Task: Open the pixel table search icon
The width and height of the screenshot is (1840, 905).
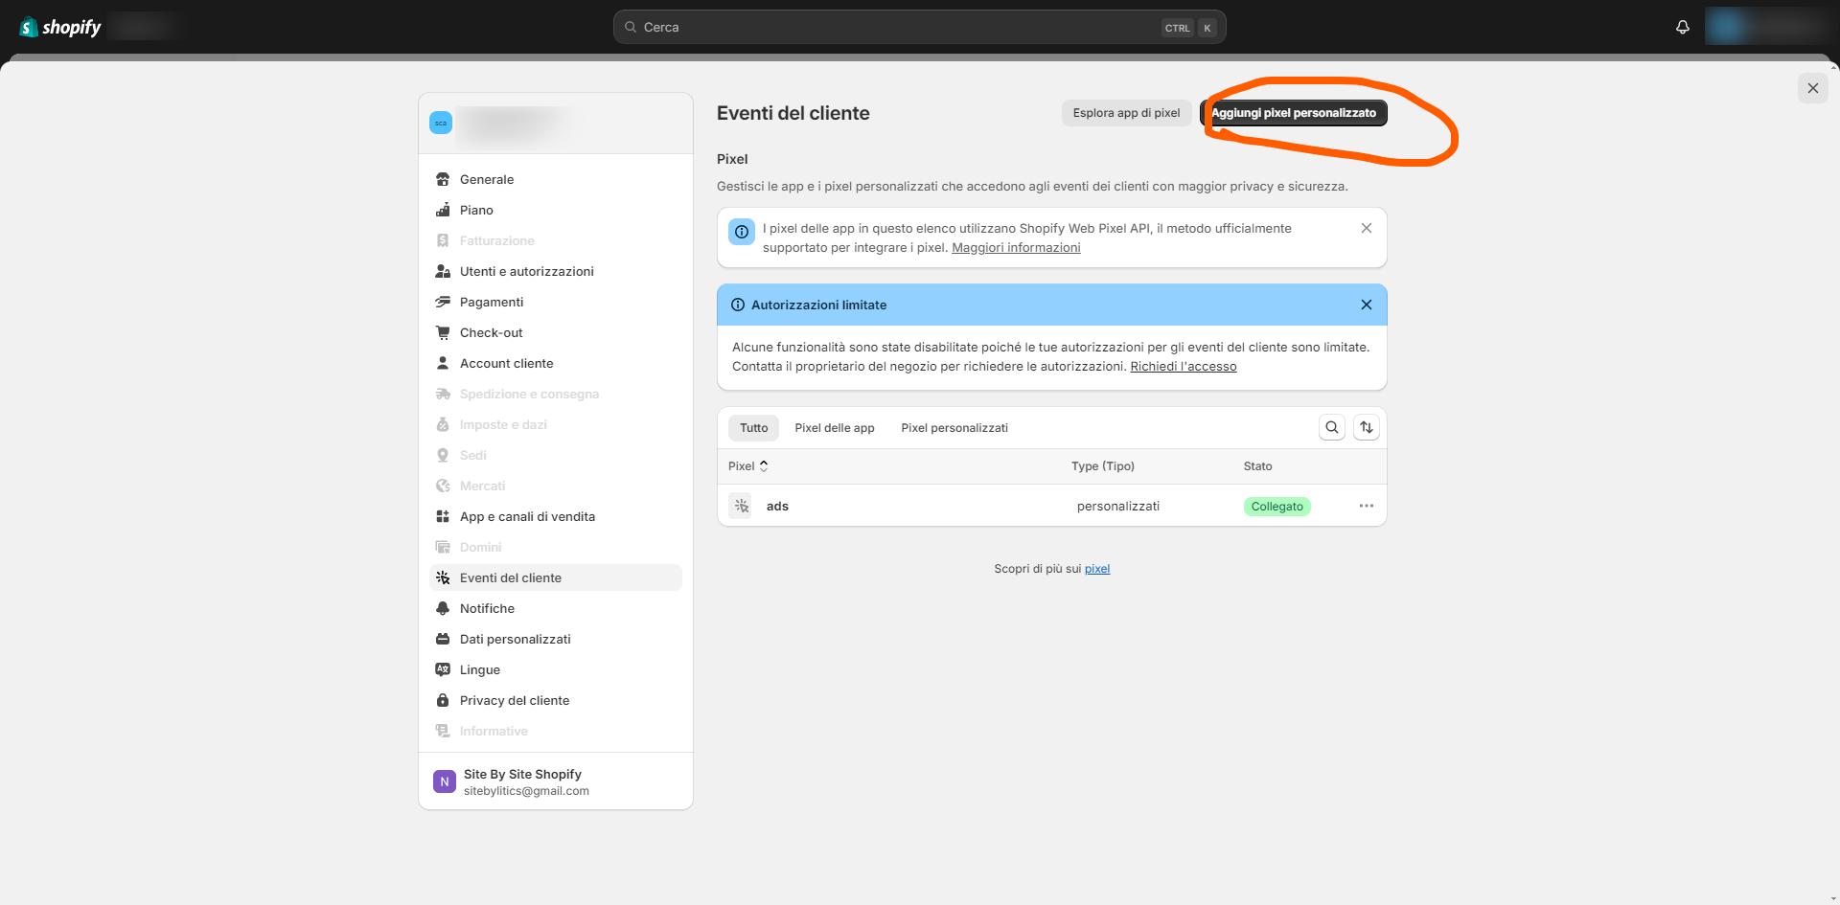Action: click(1331, 427)
